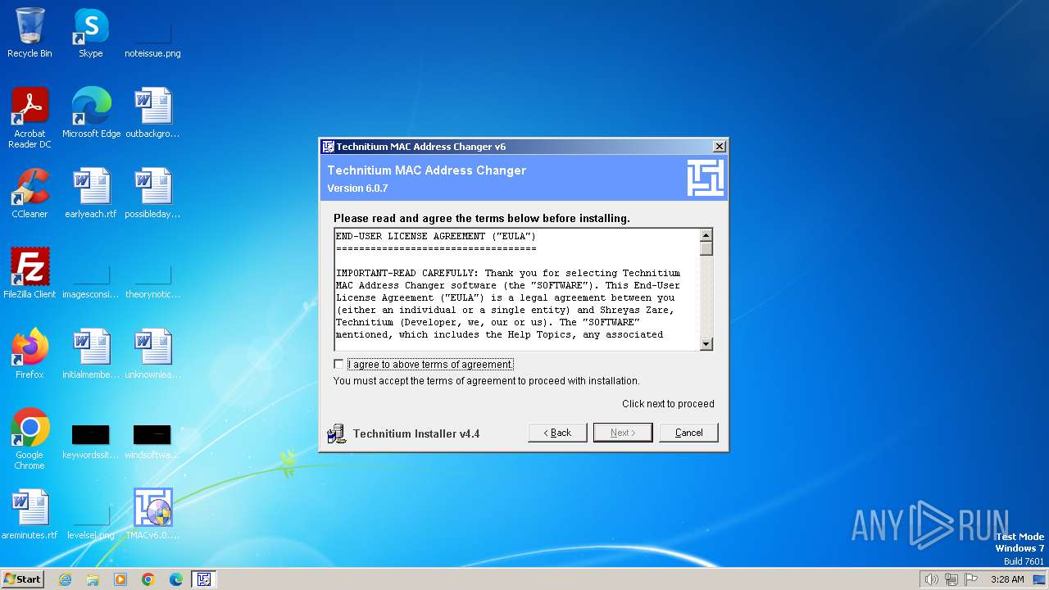Select the unknownlea... document
1049x590 pixels.
(152, 353)
